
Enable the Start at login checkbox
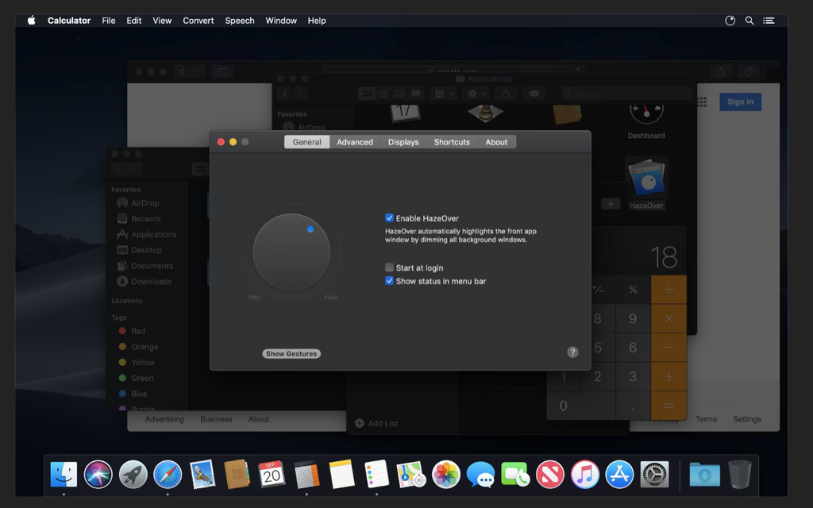(389, 267)
